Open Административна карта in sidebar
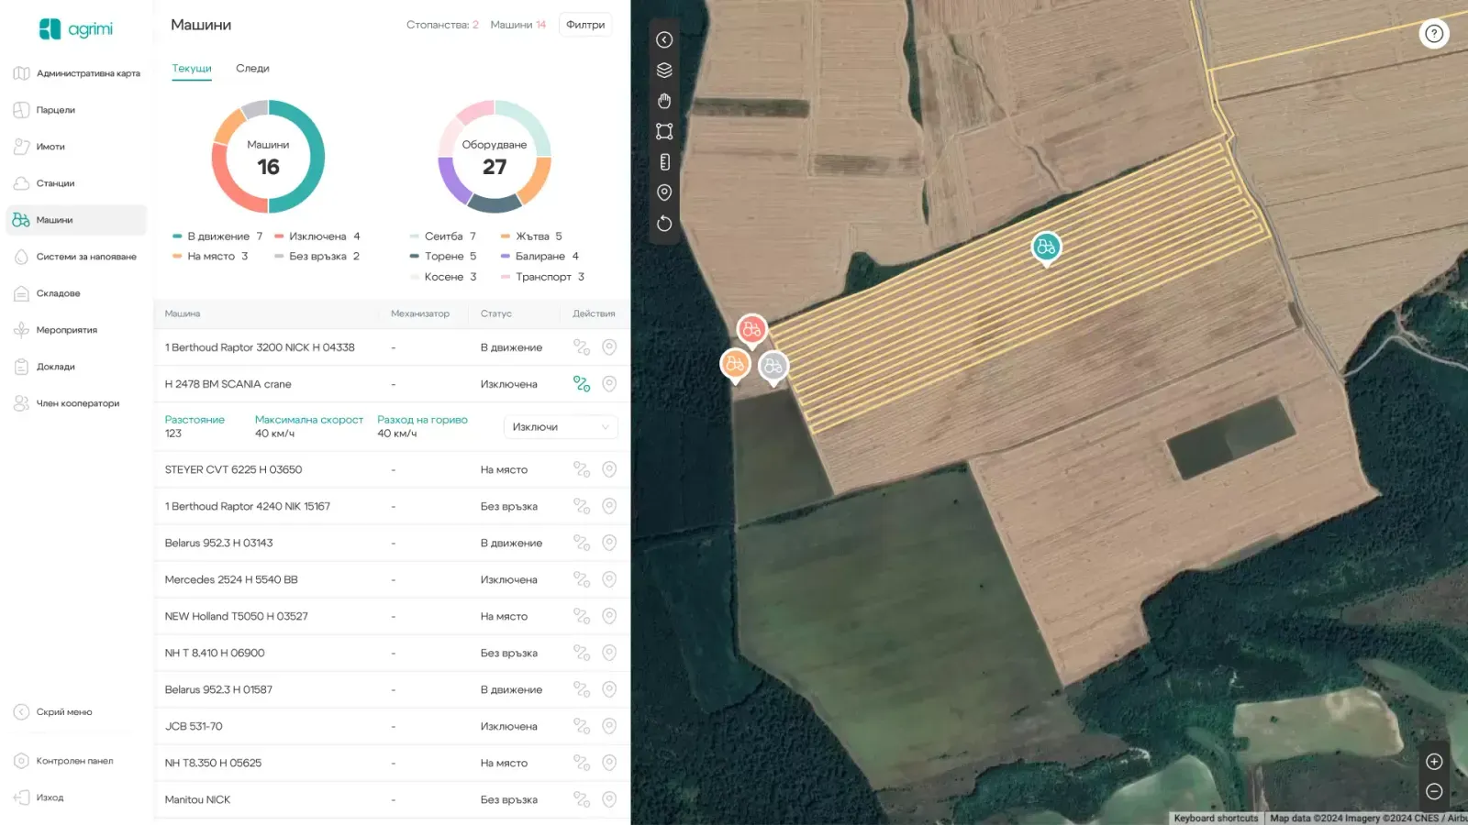This screenshot has height=825, width=1468. [x=77, y=73]
